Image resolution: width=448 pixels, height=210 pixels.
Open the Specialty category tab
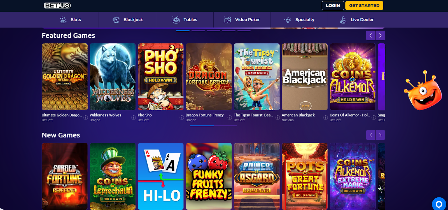point(299,20)
